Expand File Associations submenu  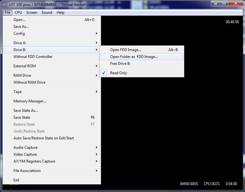[27, 171]
